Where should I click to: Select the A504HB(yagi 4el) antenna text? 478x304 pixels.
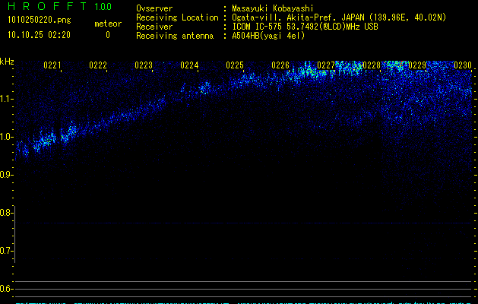(268, 36)
